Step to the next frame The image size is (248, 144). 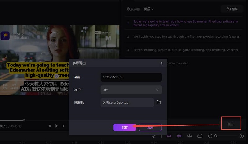click(64, 126)
